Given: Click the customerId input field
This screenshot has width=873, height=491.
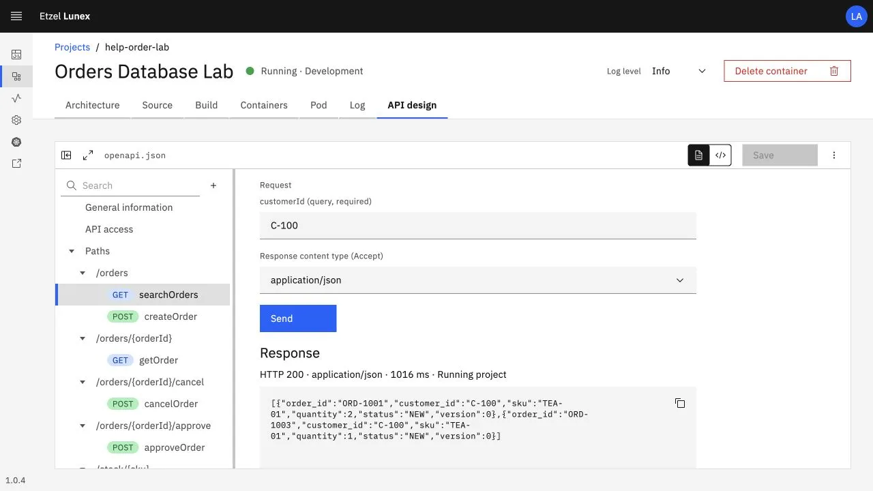Looking at the screenshot, I should [x=478, y=226].
